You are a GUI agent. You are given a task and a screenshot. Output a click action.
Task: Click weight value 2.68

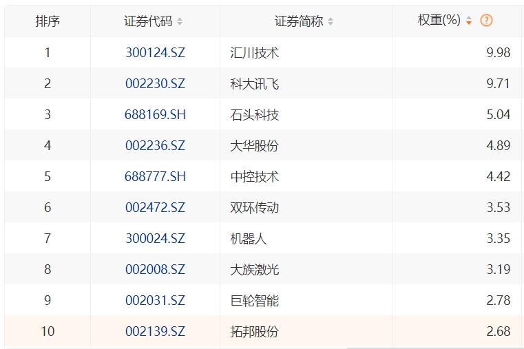pyautogui.click(x=499, y=331)
